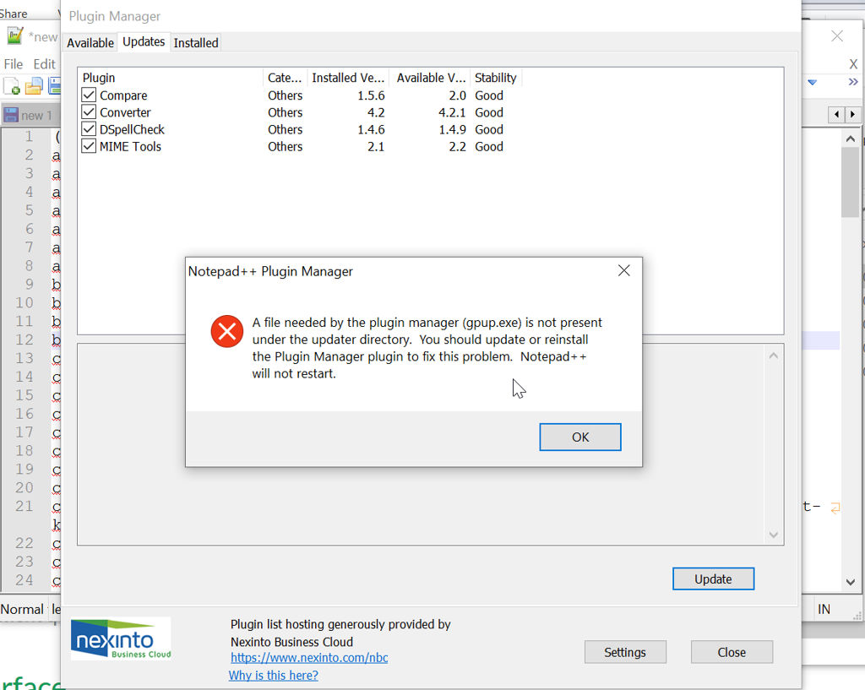
Task: Sort by Available Version column header
Action: coord(430,78)
